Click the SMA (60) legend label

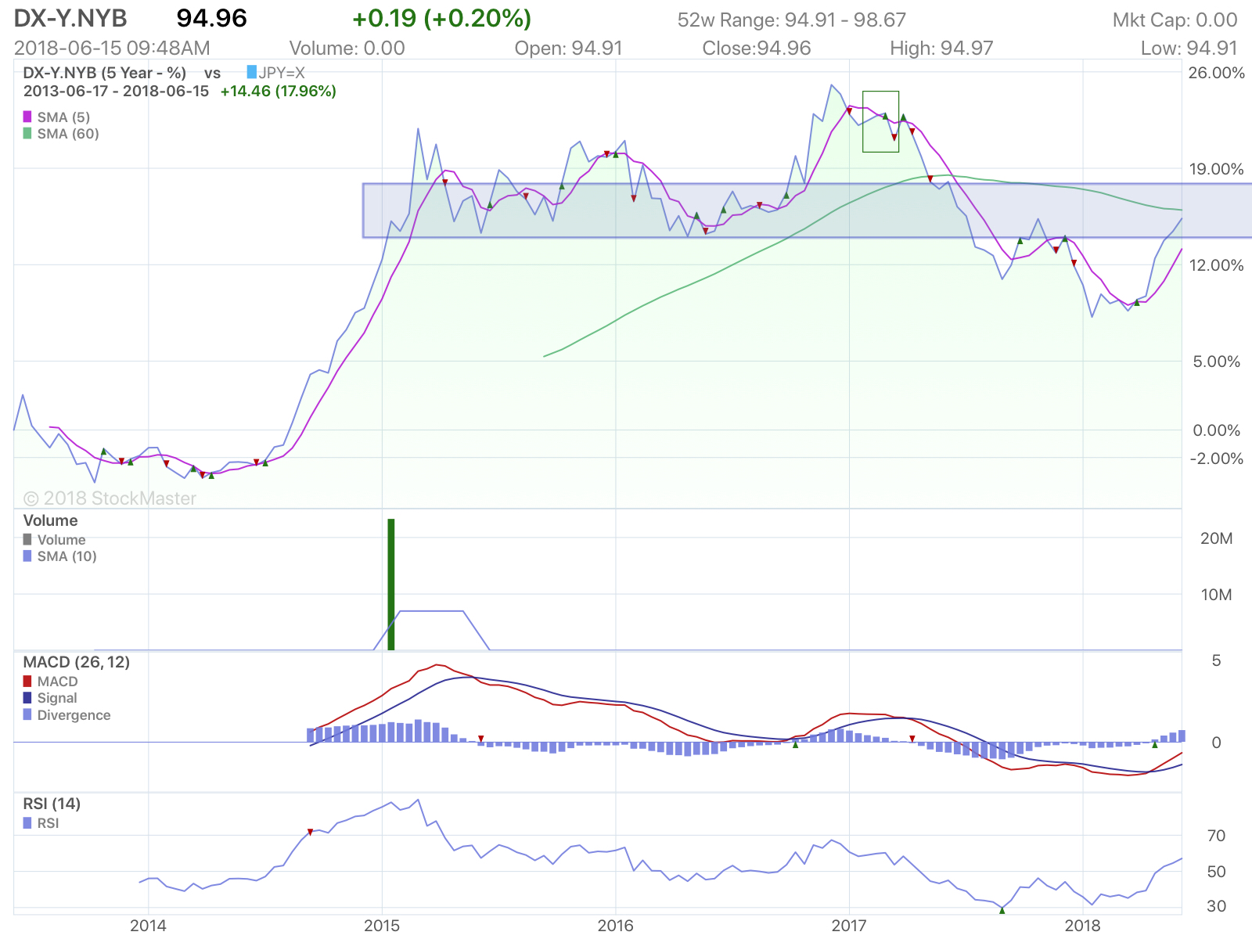pos(68,134)
